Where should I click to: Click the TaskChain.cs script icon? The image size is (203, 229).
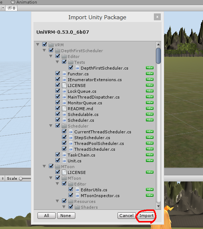click(x=64, y=155)
